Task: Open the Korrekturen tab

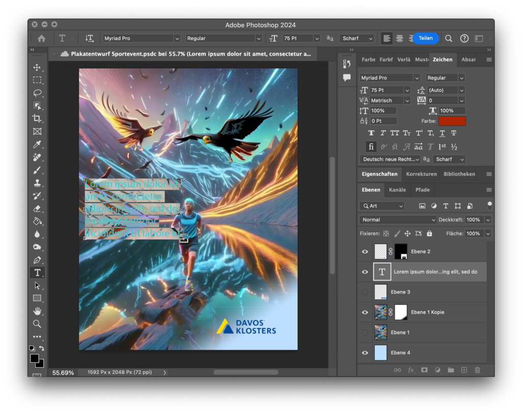Action: coord(421,174)
